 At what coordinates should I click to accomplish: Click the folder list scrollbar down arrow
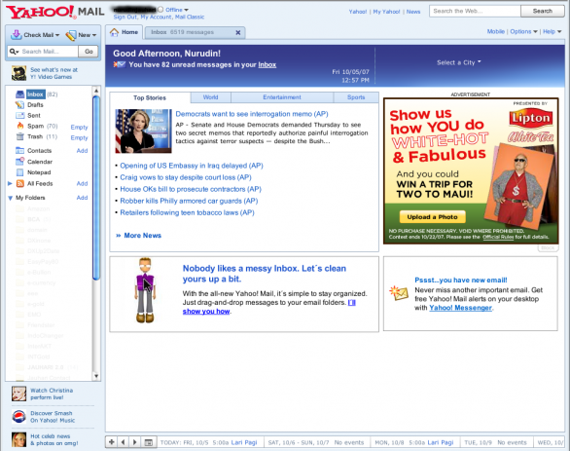[x=96, y=376]
